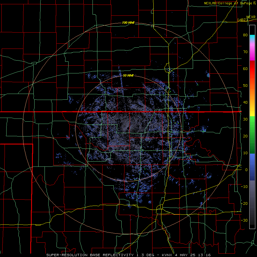
Task: Click the 60 value on the dBZ scale
Action: (245, 69)
